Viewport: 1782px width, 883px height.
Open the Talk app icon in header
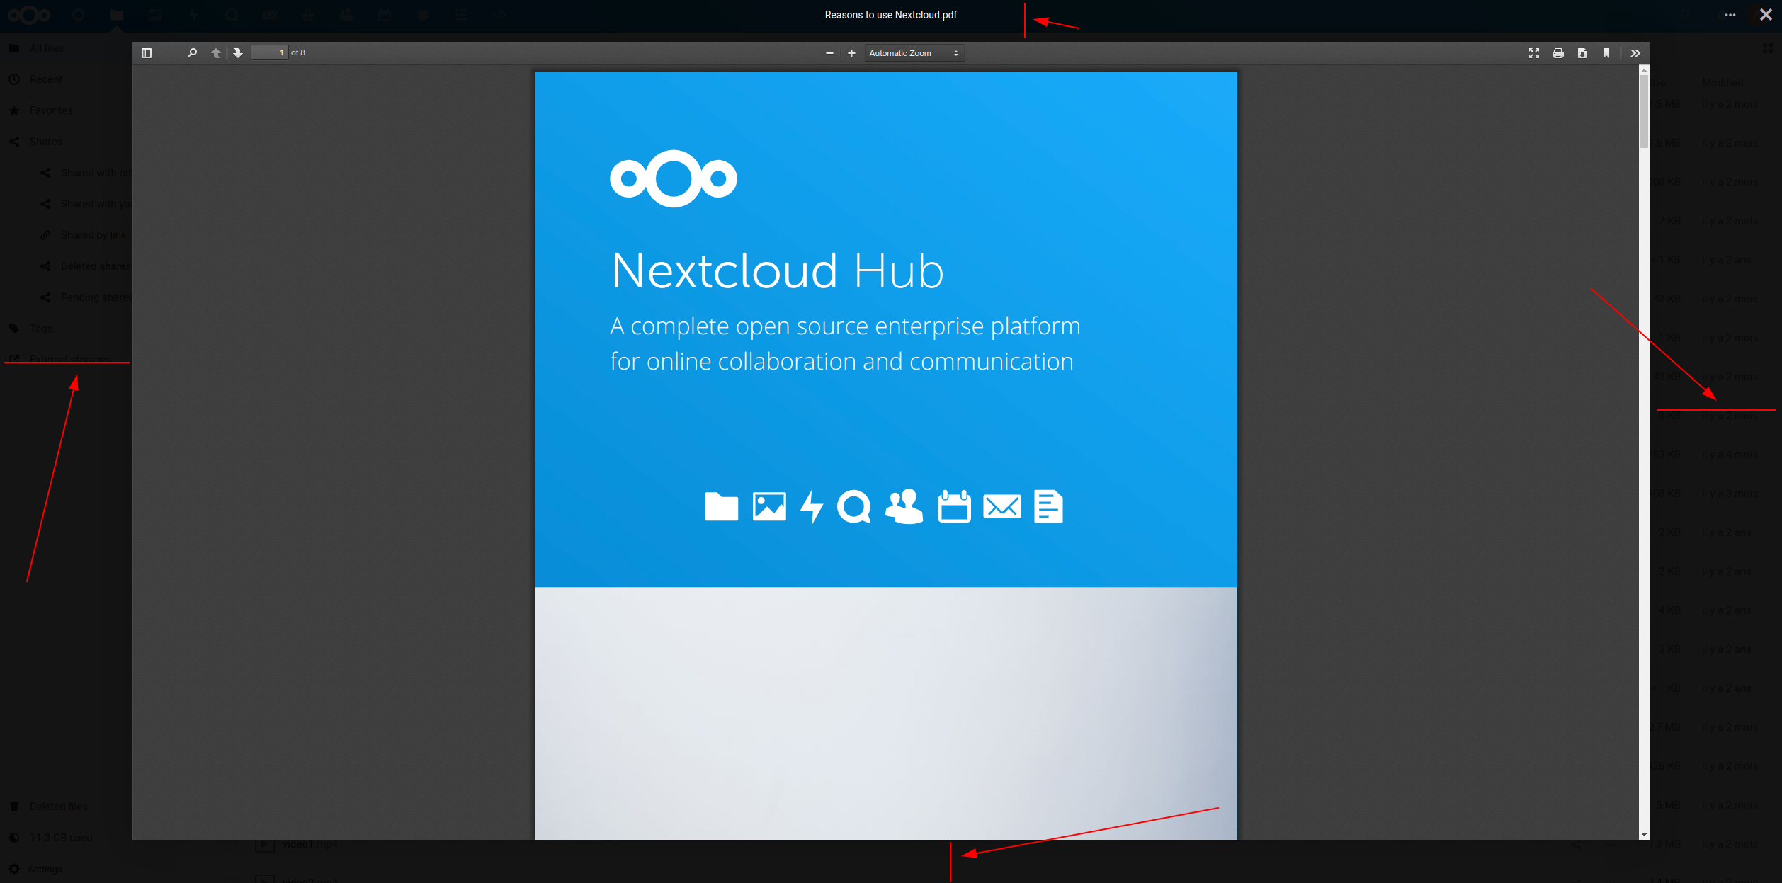coord(232,15)
